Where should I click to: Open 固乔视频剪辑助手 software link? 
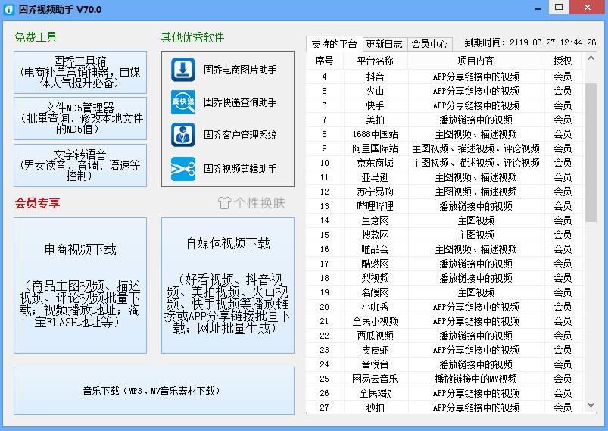tap(240, 169)
